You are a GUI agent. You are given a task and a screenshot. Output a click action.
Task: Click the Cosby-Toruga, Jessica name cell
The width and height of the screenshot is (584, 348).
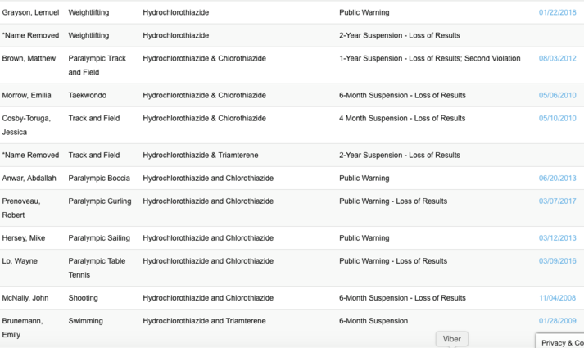[26, 124]
